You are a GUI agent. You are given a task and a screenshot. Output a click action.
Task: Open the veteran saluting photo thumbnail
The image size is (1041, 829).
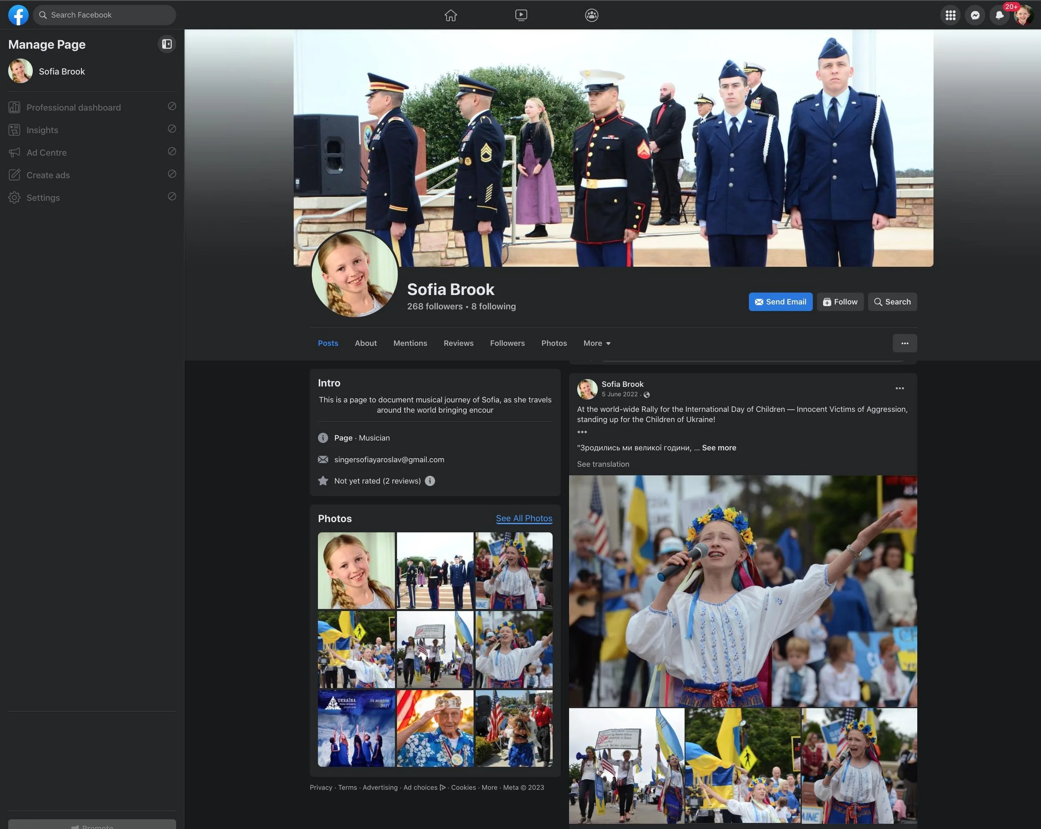(435, 728)
